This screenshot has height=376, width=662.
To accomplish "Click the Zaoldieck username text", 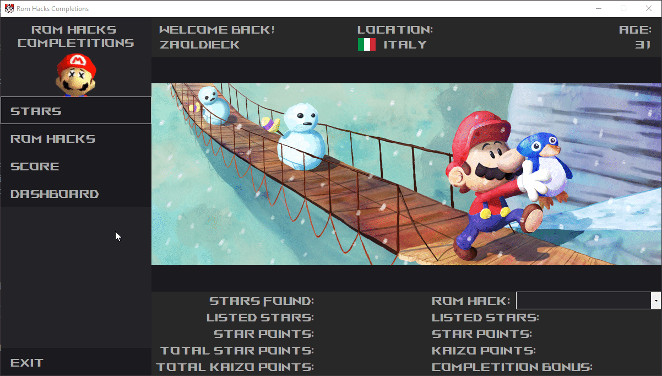I will pyautogui.click(x=199, y=45).
